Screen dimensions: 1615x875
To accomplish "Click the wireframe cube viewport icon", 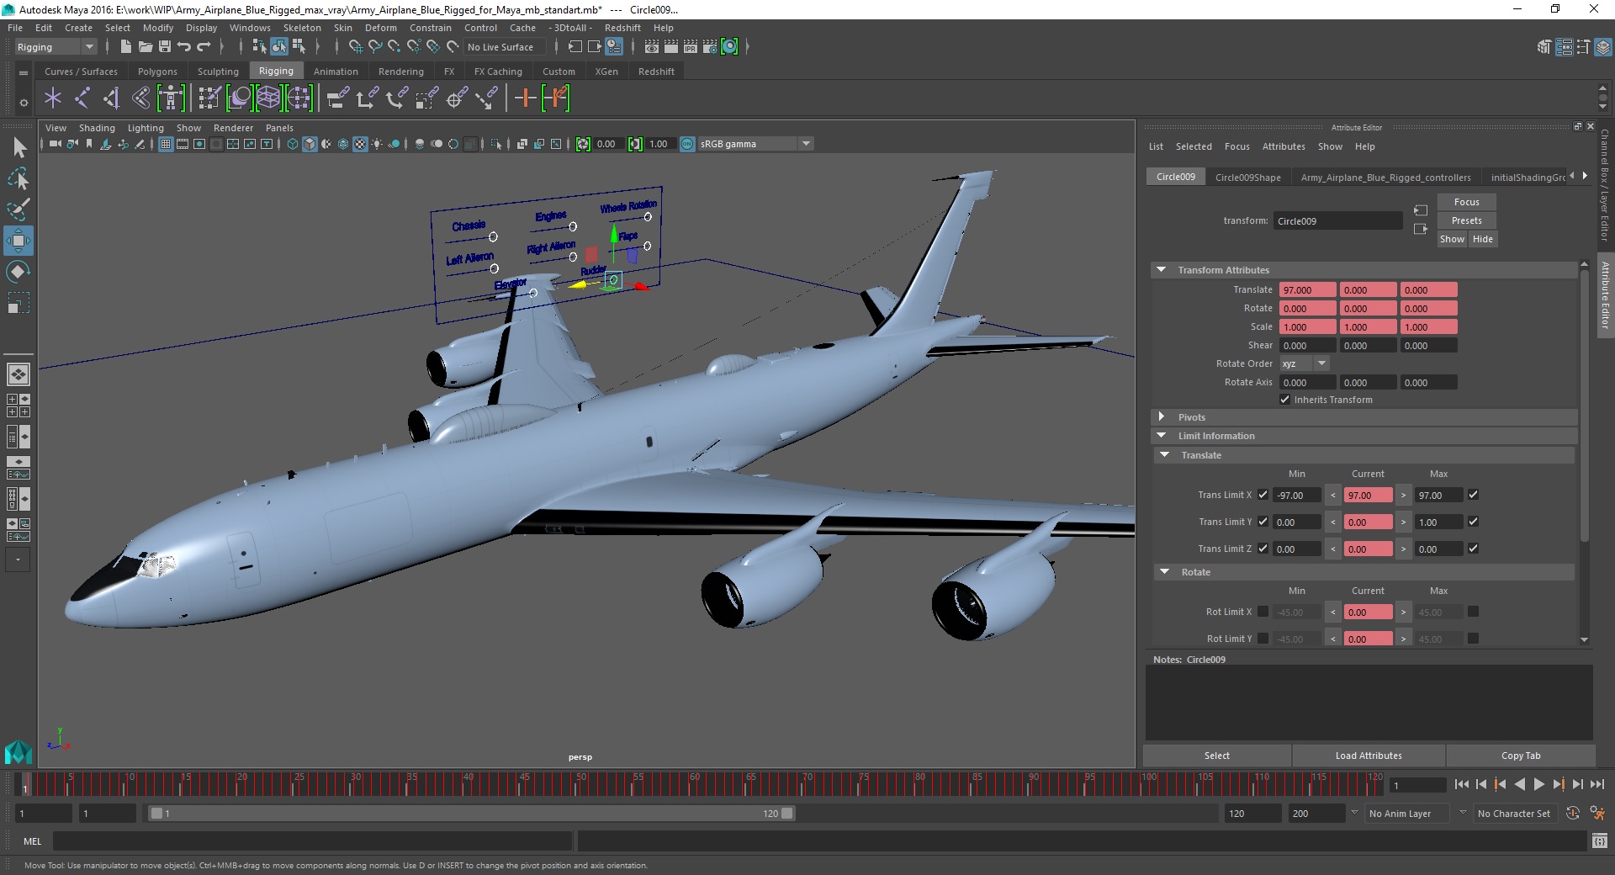I will click(x=292, y=144).
